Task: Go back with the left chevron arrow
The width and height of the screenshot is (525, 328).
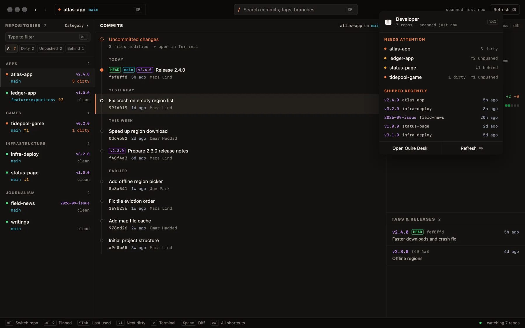Action: tap(36, 10)
